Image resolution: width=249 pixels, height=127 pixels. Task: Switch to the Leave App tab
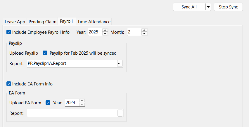click(15, 22)
